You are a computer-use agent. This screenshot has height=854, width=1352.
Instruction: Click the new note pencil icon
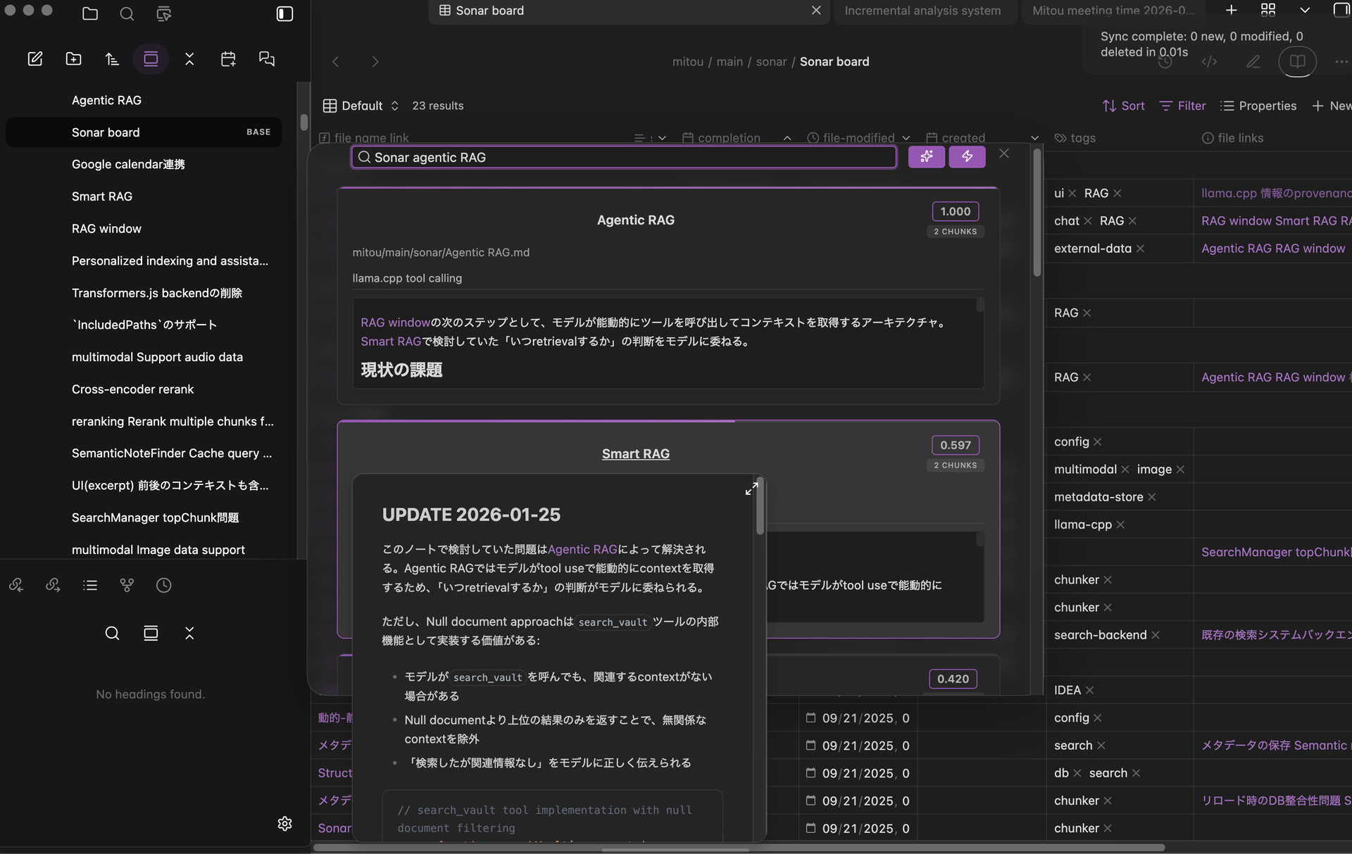pos(35,59)
